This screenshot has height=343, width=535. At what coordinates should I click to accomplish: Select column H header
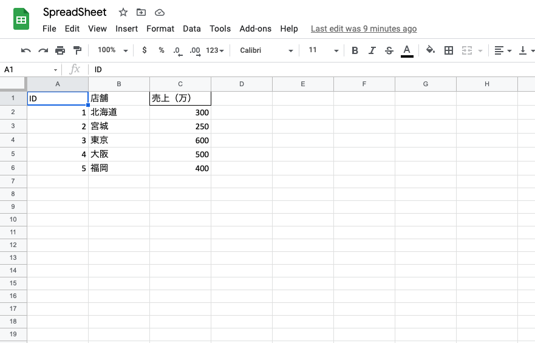[x=487, y=84]
